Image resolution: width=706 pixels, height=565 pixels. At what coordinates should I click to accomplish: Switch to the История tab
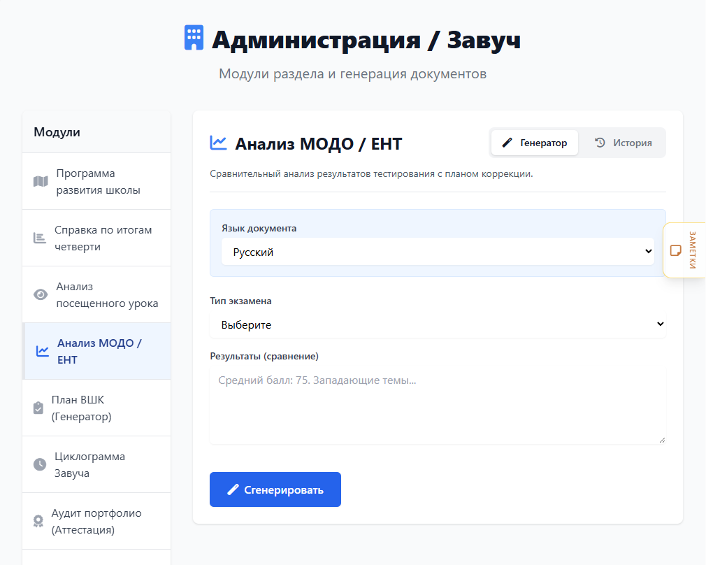[623, 143]
